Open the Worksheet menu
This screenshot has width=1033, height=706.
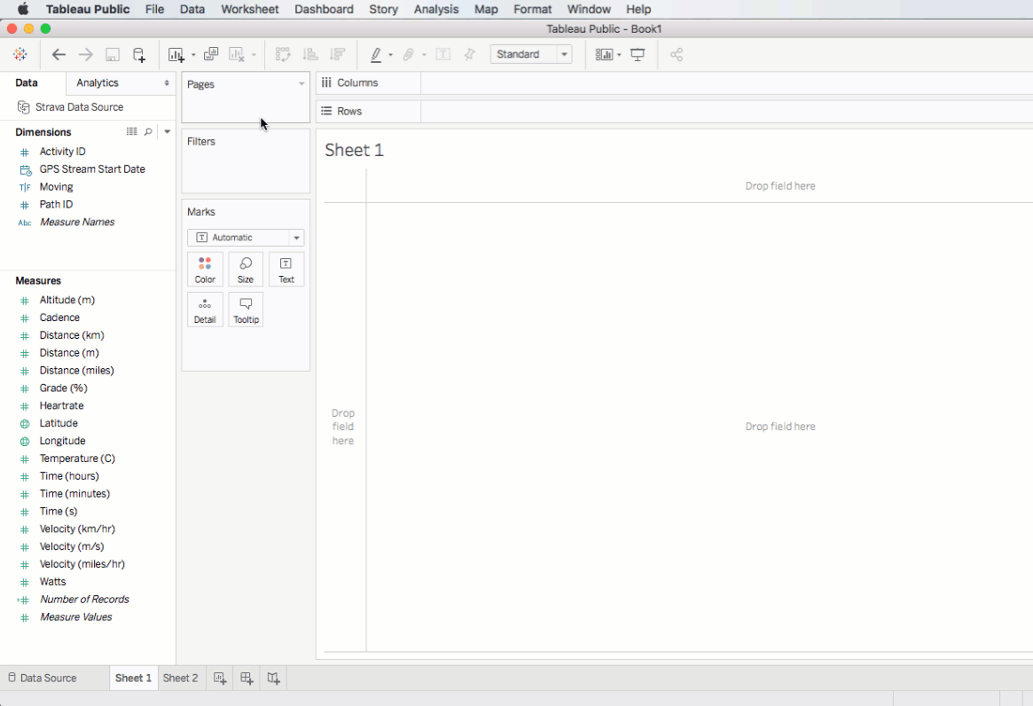(250, 9)
